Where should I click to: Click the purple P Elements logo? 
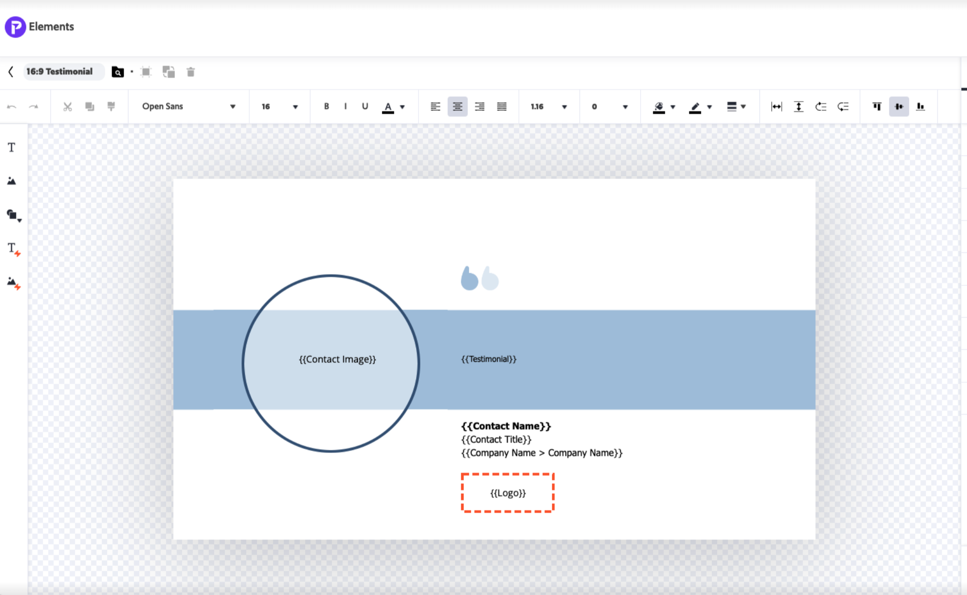(x=15, y=27)
